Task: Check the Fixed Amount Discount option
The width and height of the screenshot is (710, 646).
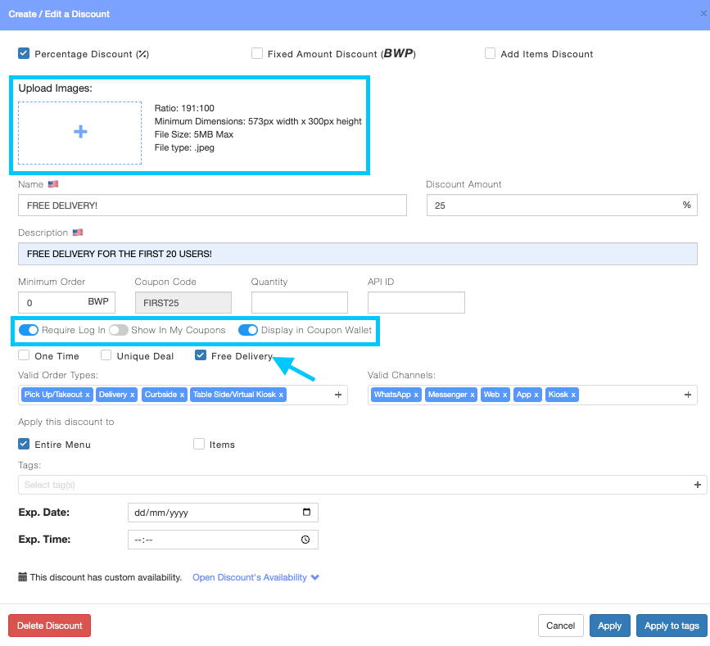Action: click(257, 53)
